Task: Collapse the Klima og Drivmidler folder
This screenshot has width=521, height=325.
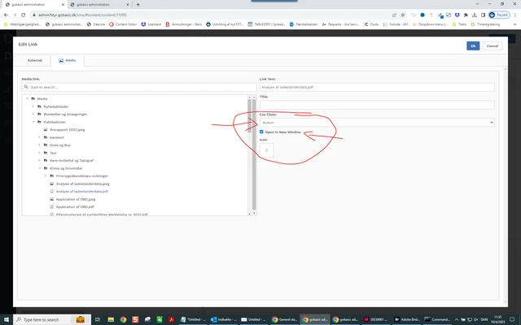Action: 39,168
